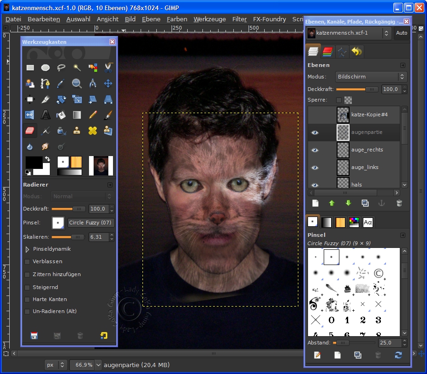Hide the auge_rechts layer
Screen dimensions: 427x374
point(315,150)
